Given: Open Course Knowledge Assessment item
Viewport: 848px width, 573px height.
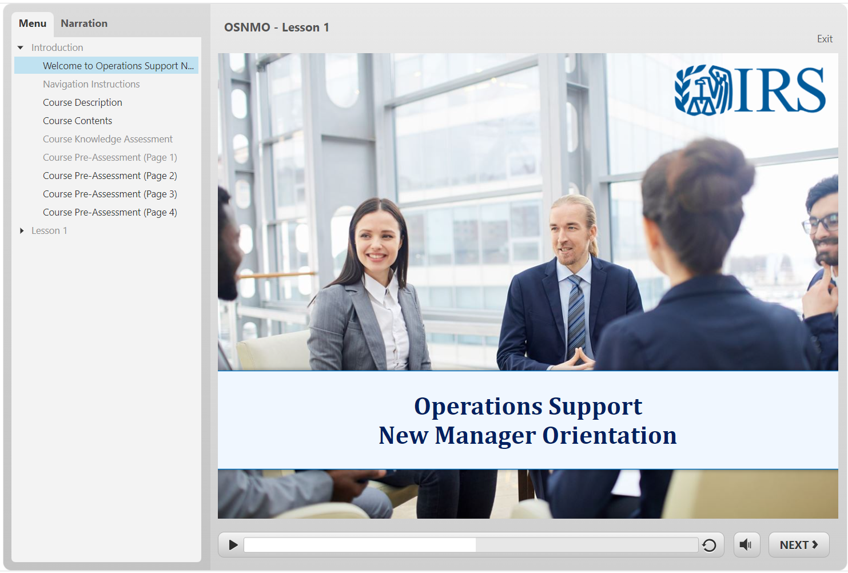Looking at the screenshot, I should coord(106,139).
